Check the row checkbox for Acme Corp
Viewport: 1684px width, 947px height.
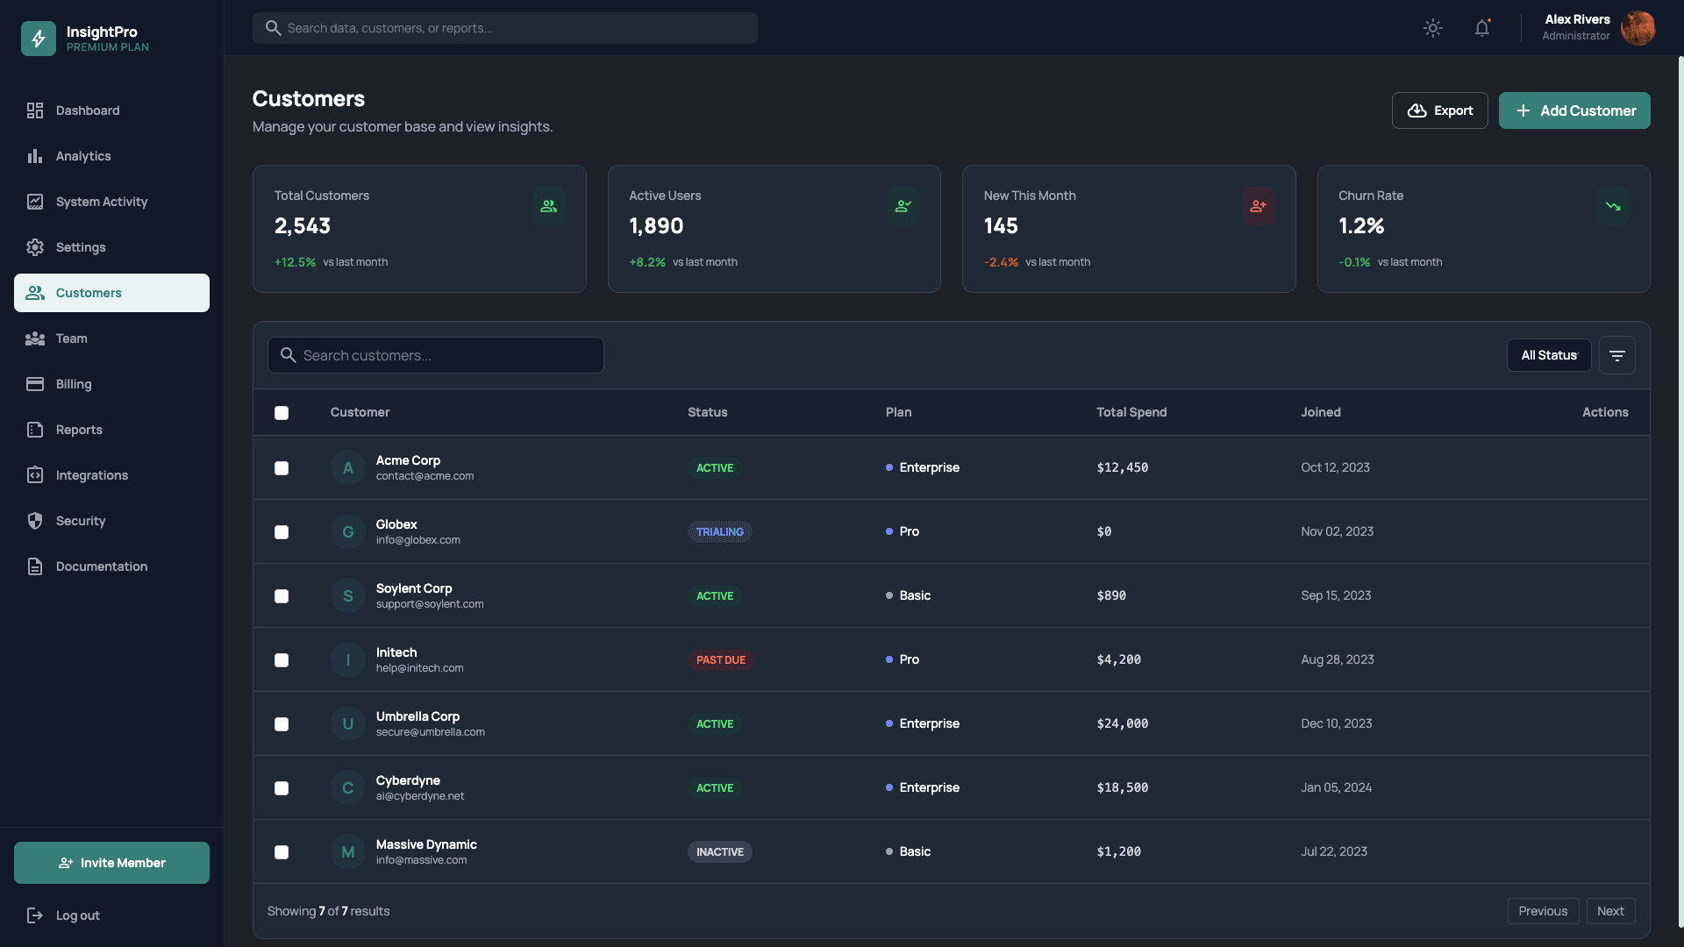(x=282, y=468)
